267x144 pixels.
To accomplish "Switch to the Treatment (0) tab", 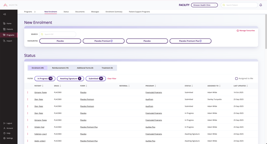I will click(x=107, y=68).
